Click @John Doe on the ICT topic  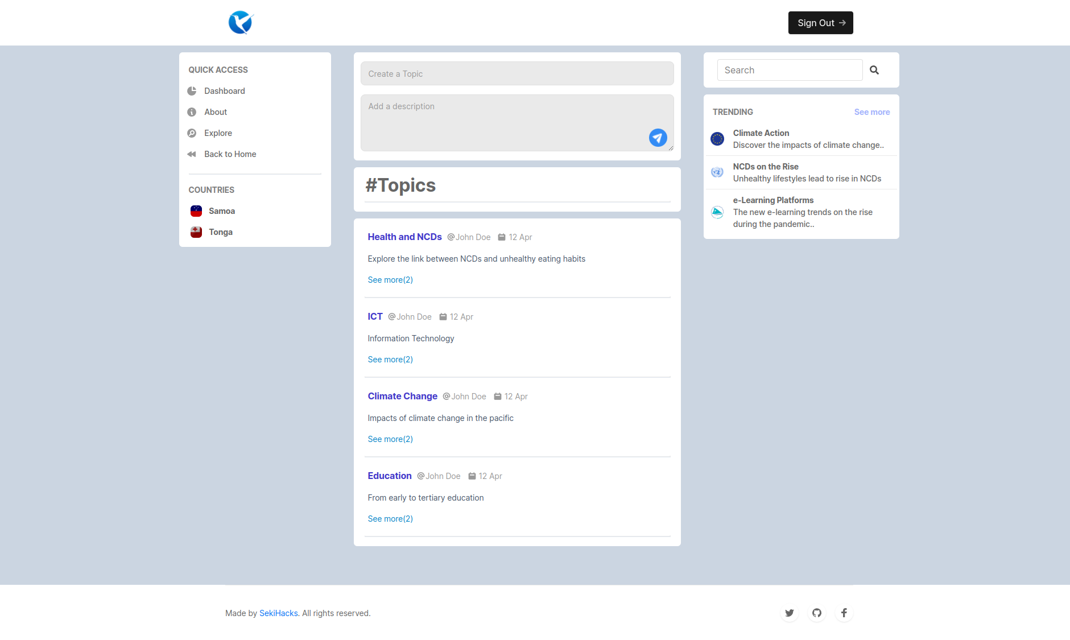[x=410, y=317]
